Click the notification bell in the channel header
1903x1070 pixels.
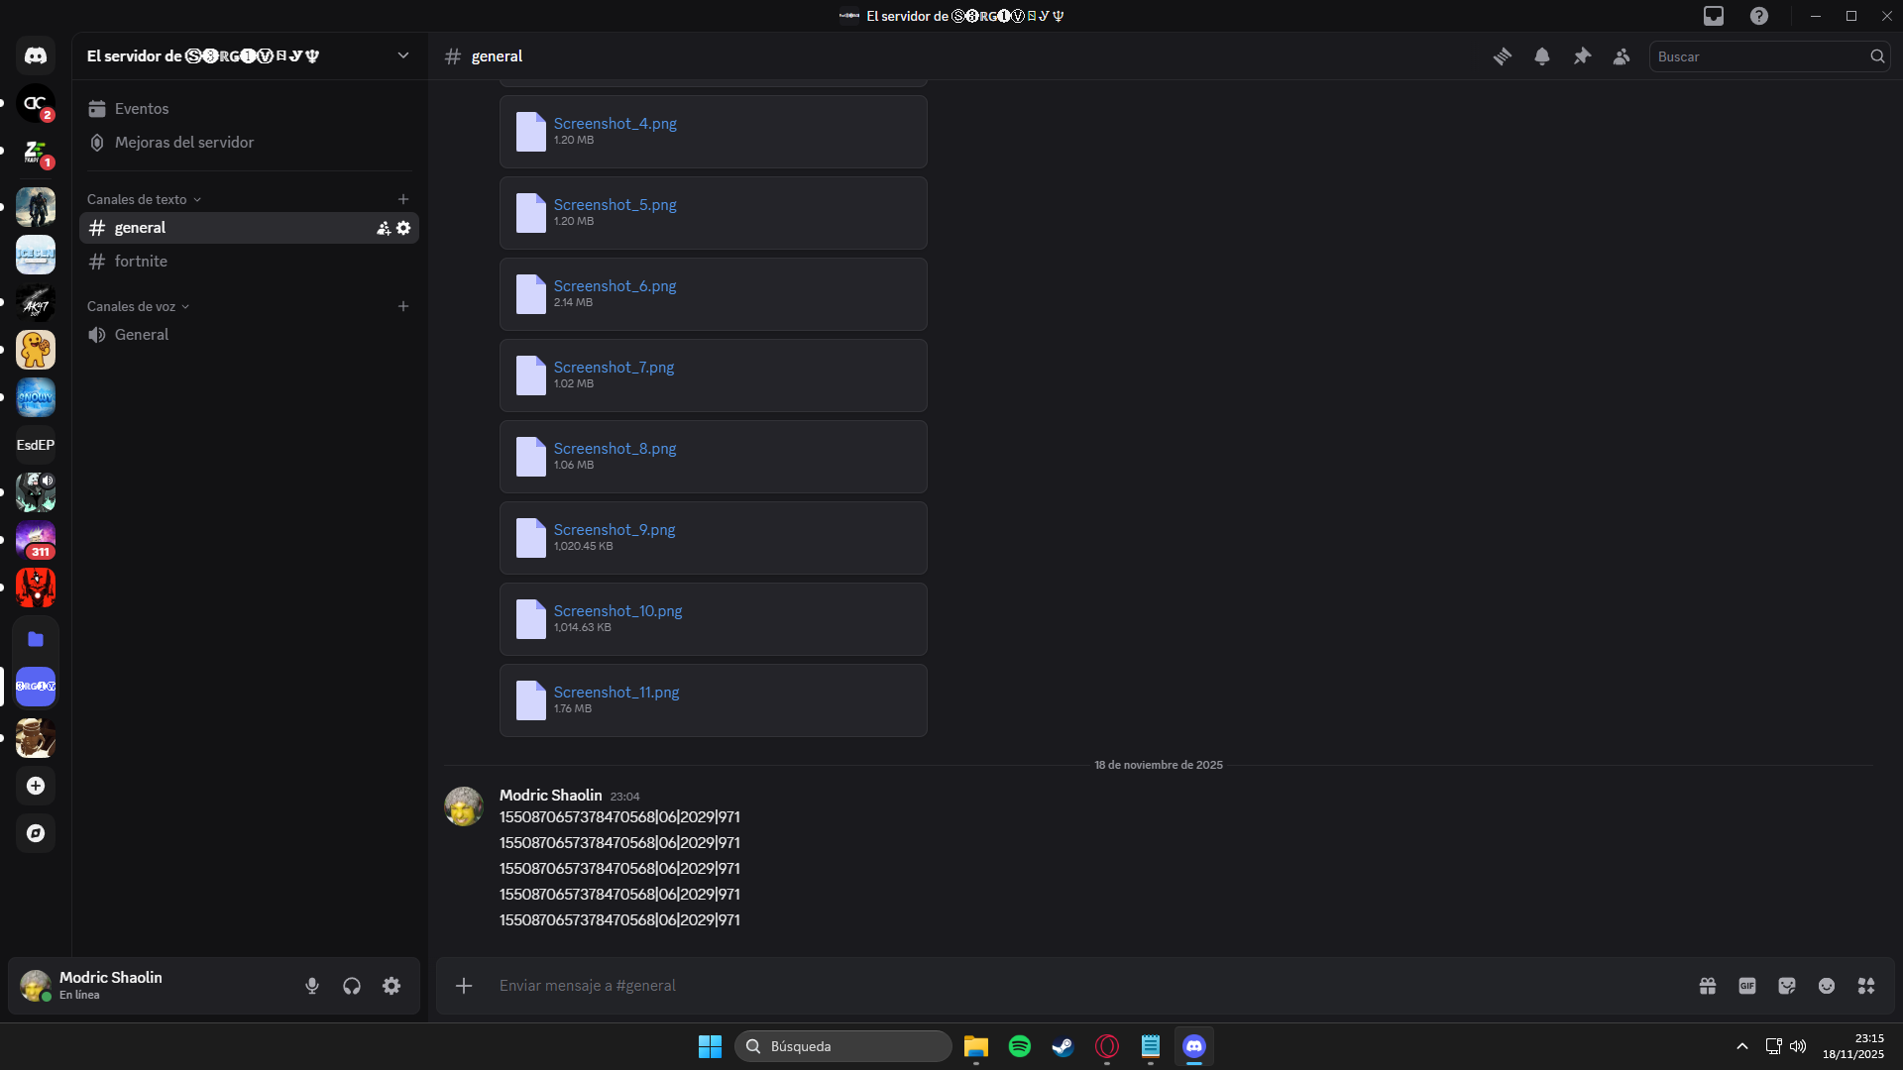(x=1542, y=56)
